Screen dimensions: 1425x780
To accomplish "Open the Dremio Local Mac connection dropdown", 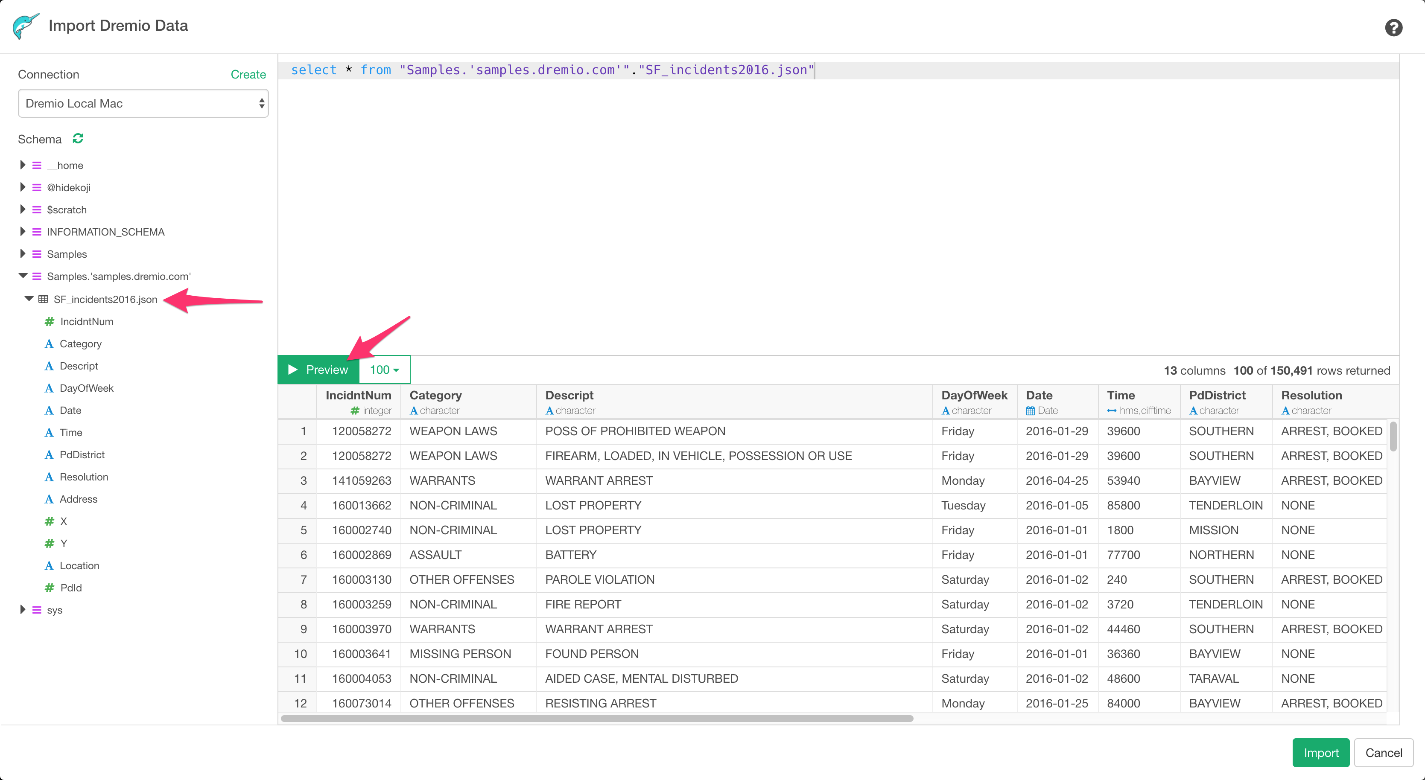I will point(143,103).
